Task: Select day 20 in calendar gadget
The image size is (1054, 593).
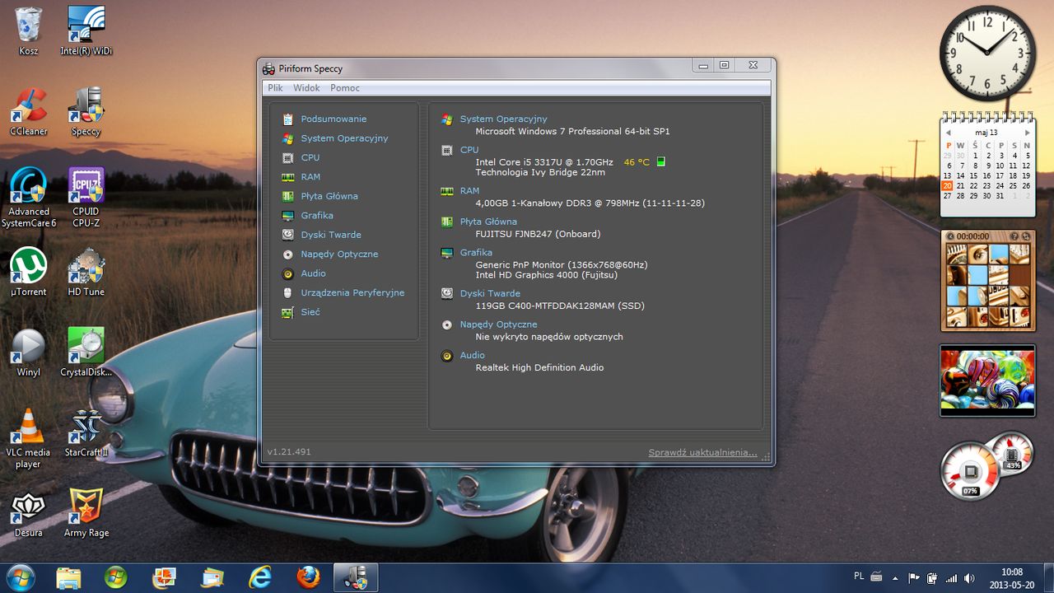Action: pos(948,186)
